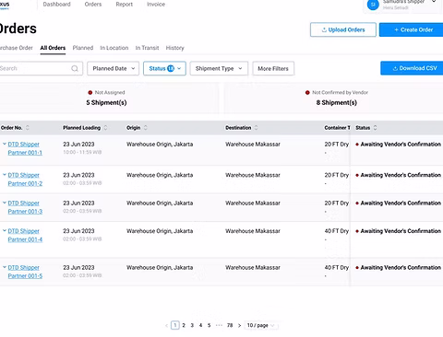Open order link DTD Shipper Partner 001-5
Viewport: 443px width, 337px height.
(25, 272)
